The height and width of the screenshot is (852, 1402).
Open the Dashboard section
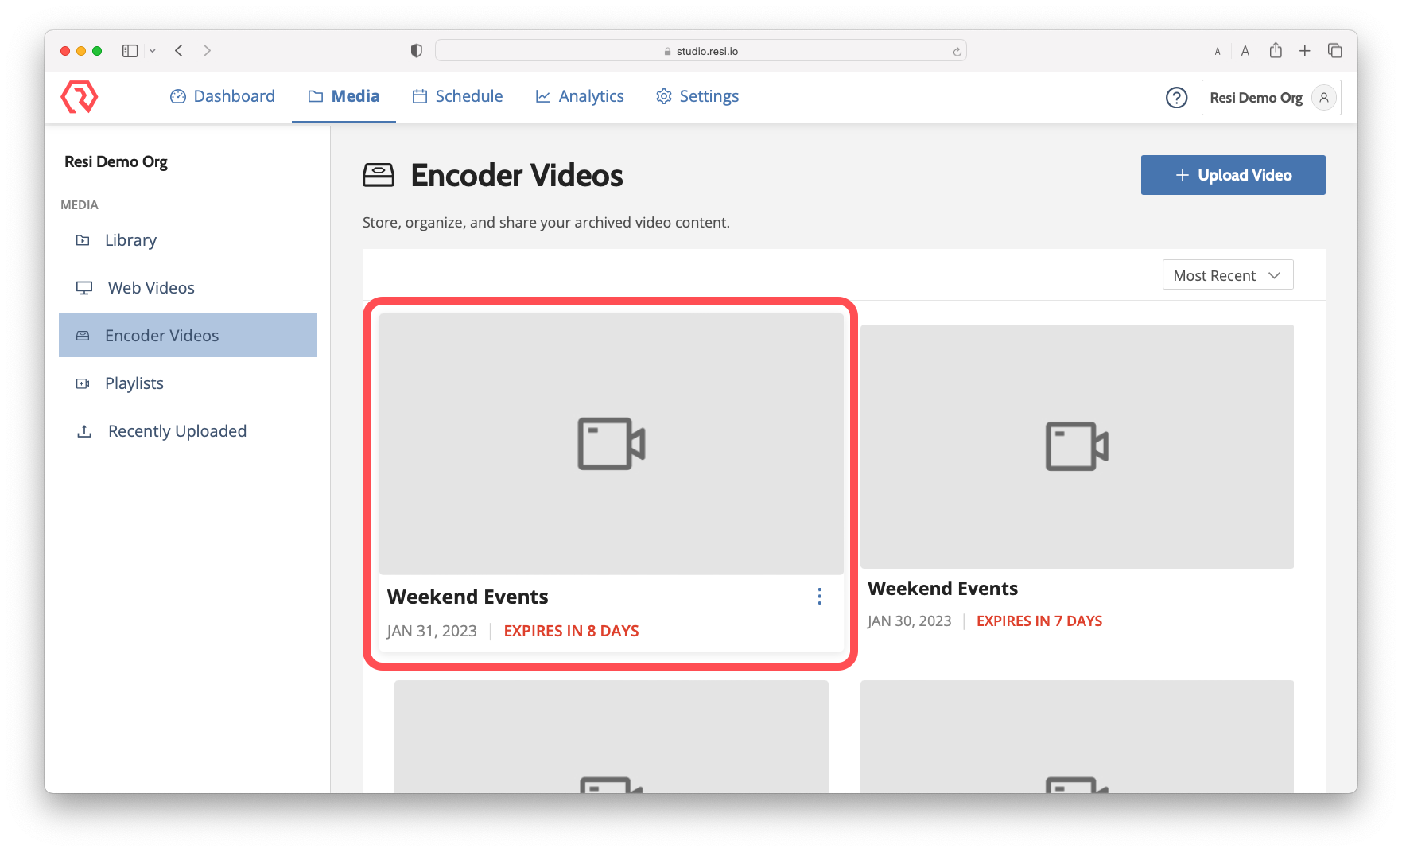coord(222,96)
